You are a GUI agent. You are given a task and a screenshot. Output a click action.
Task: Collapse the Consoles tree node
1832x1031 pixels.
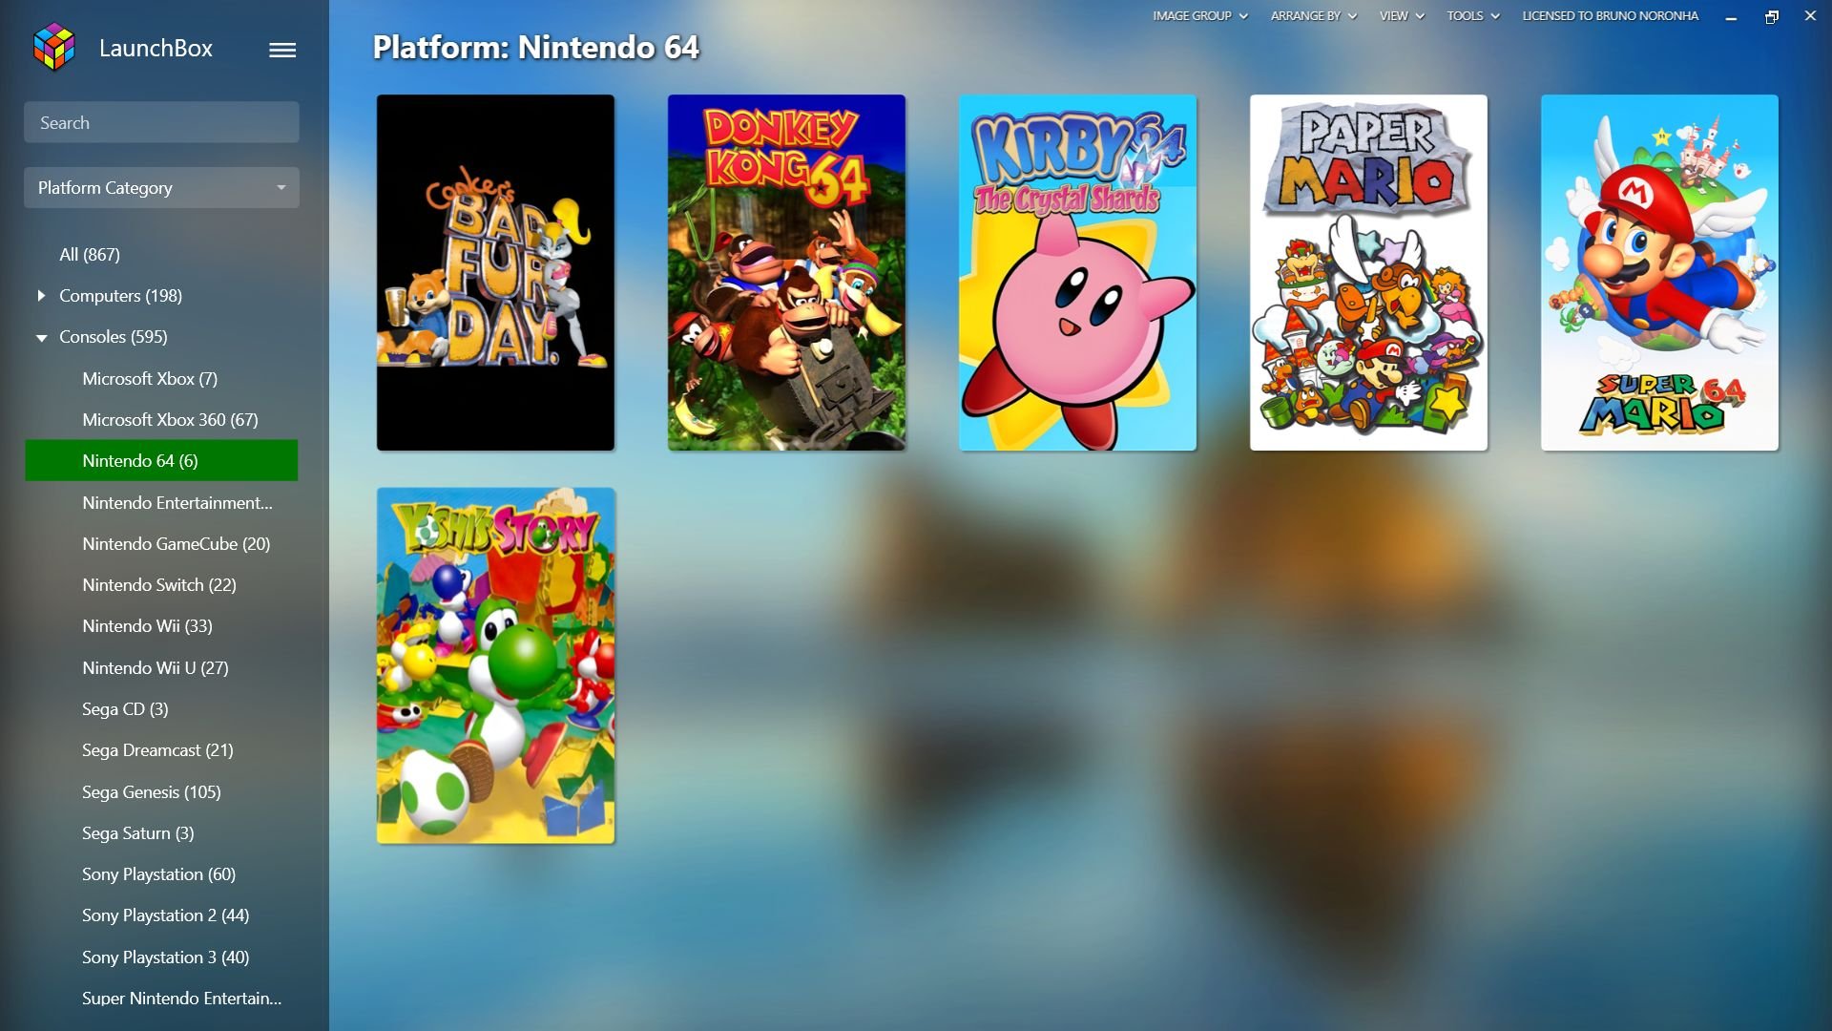41,338
